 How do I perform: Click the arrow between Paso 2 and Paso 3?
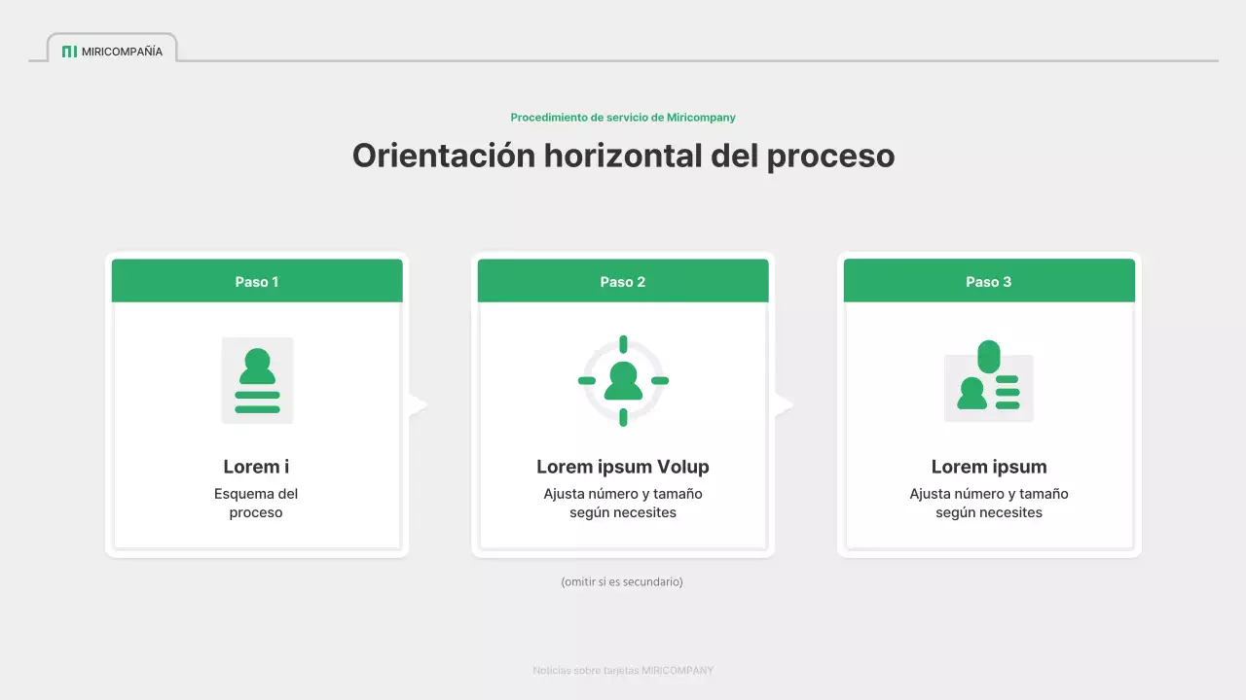[784, 404]
